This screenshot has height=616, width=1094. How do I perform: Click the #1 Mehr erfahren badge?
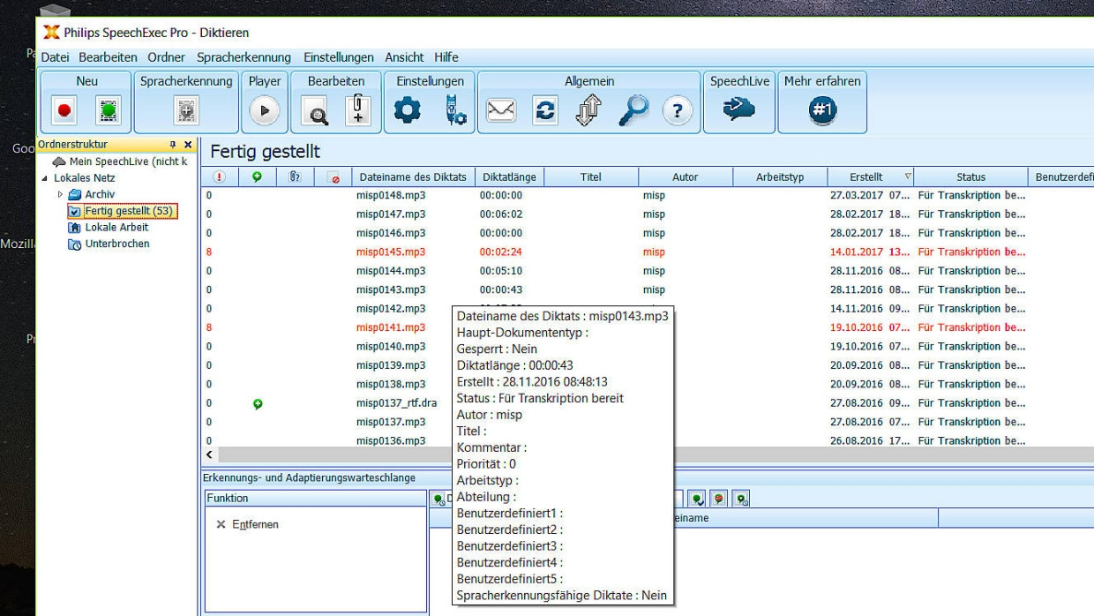click(821, 110)
